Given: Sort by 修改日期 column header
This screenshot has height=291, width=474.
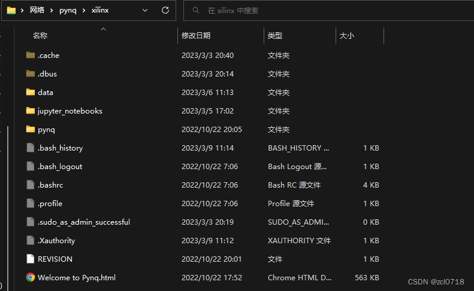Looking at the screenshot, I should tap(196, 36).
